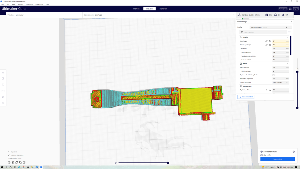Open the Extensions menu
This screenshot has width=300, height=169.
pos(29,4)
